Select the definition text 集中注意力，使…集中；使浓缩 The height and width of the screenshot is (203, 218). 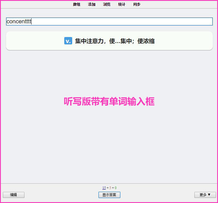pyautogui.click(x=115, y=41)
